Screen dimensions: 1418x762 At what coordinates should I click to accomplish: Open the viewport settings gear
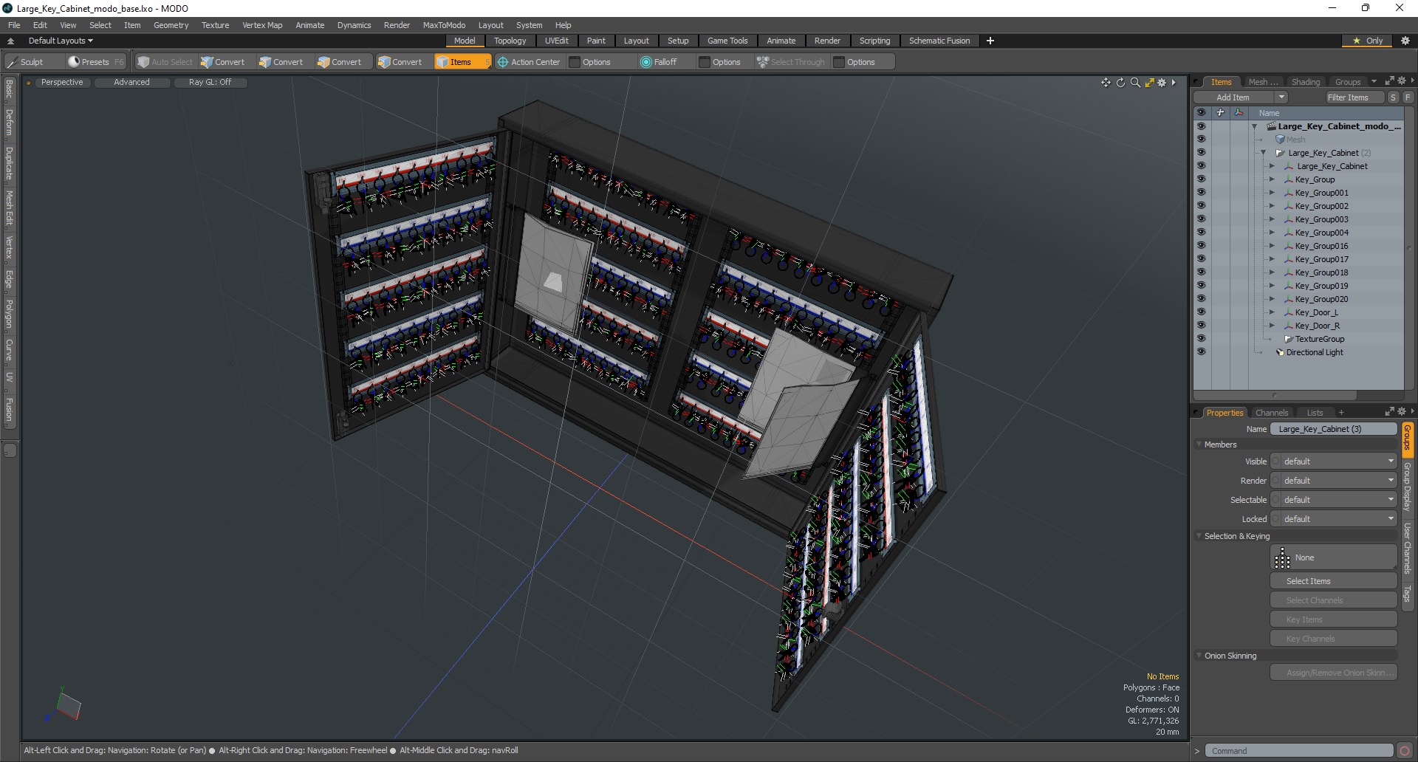click(1162, 83)
